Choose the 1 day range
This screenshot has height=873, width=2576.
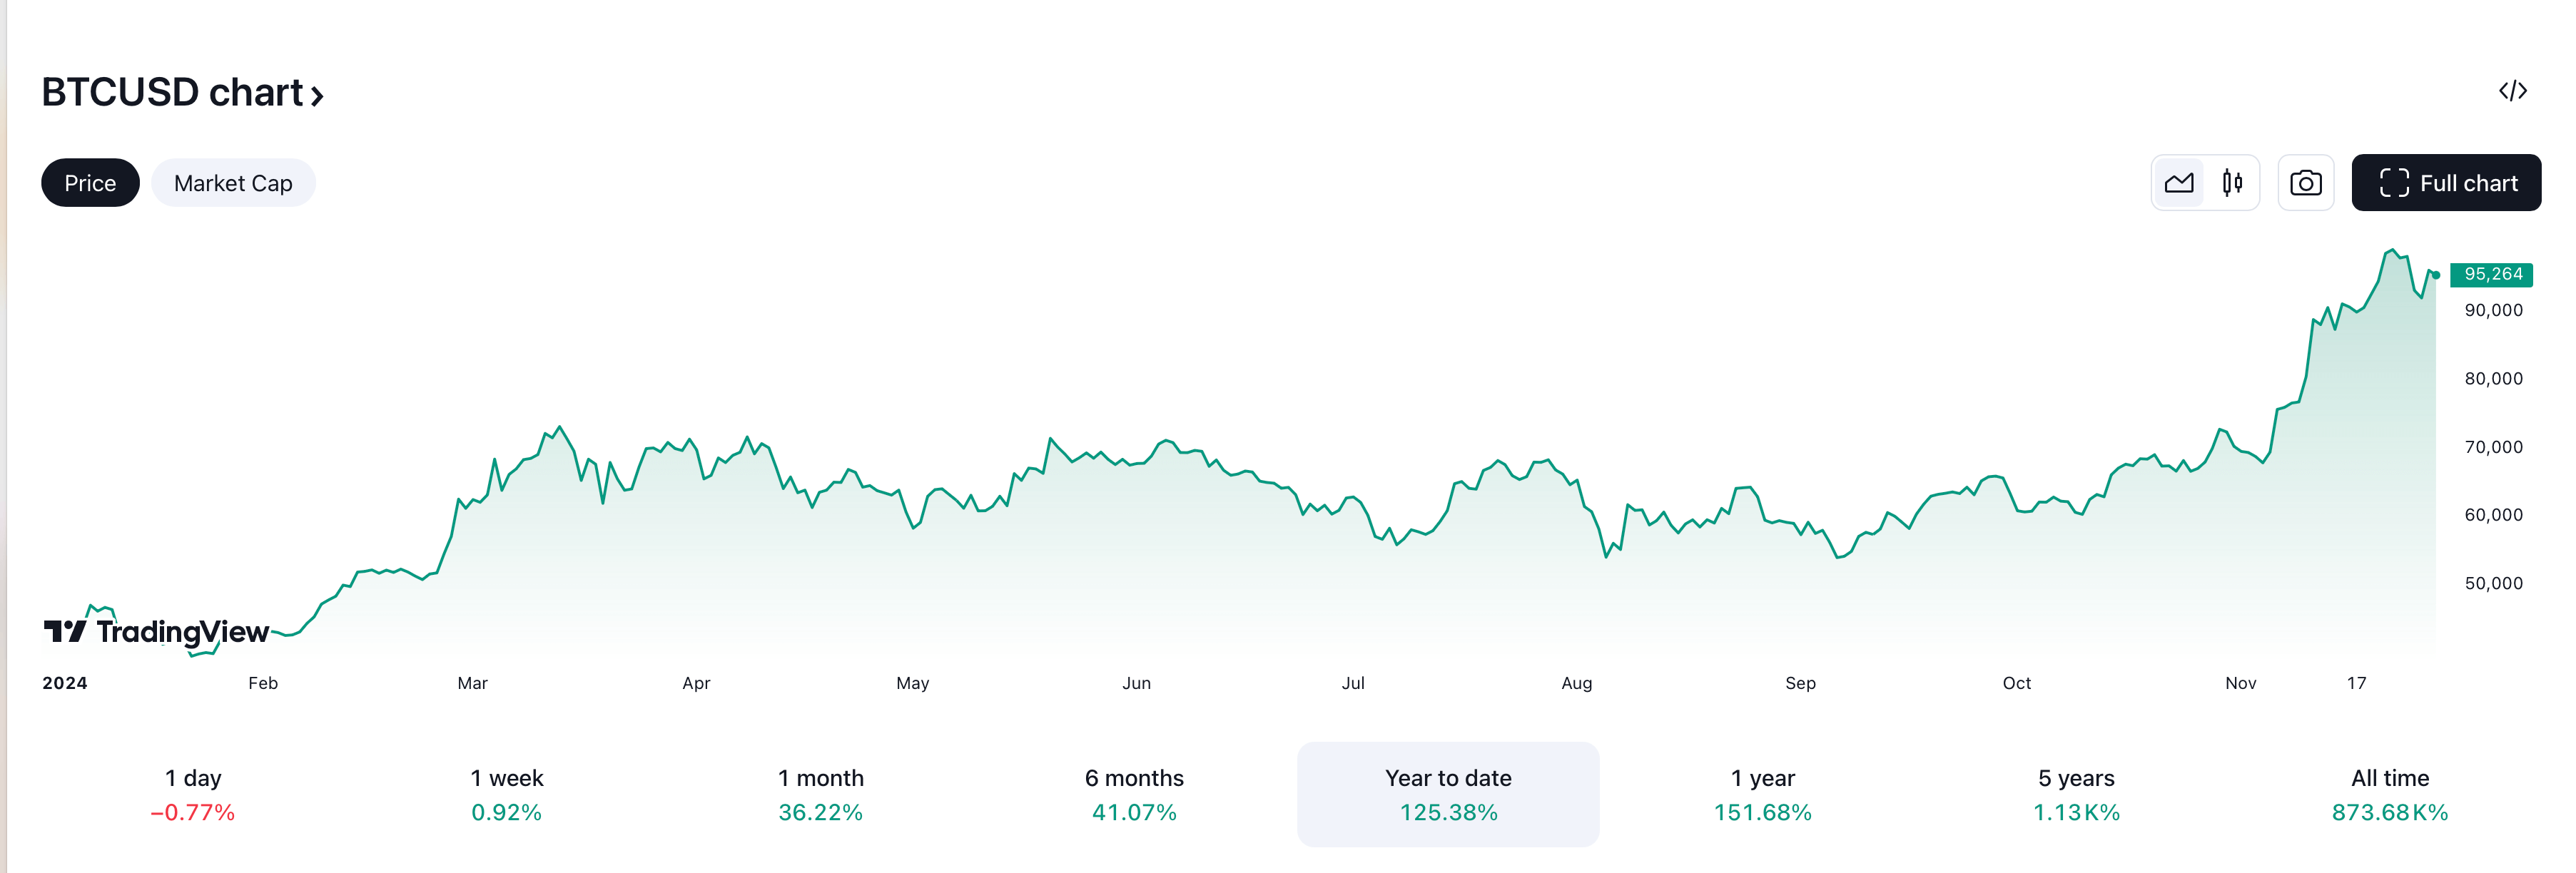click(x=193, y=795)
